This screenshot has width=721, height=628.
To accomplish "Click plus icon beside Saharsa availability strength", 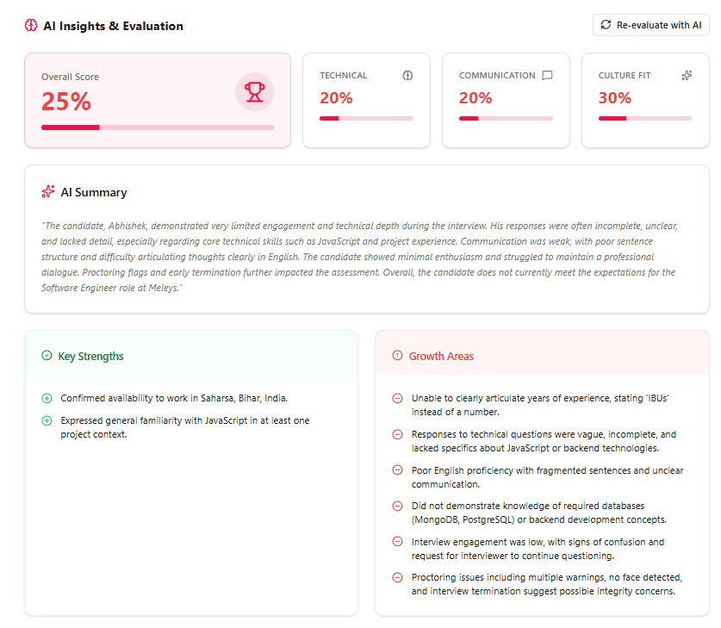I will [47, 398].
